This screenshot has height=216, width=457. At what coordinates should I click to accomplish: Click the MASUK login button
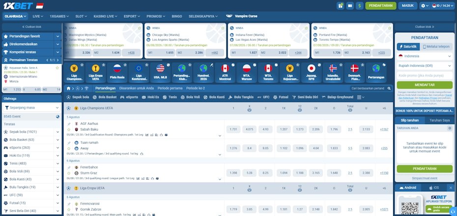point(408,5)
